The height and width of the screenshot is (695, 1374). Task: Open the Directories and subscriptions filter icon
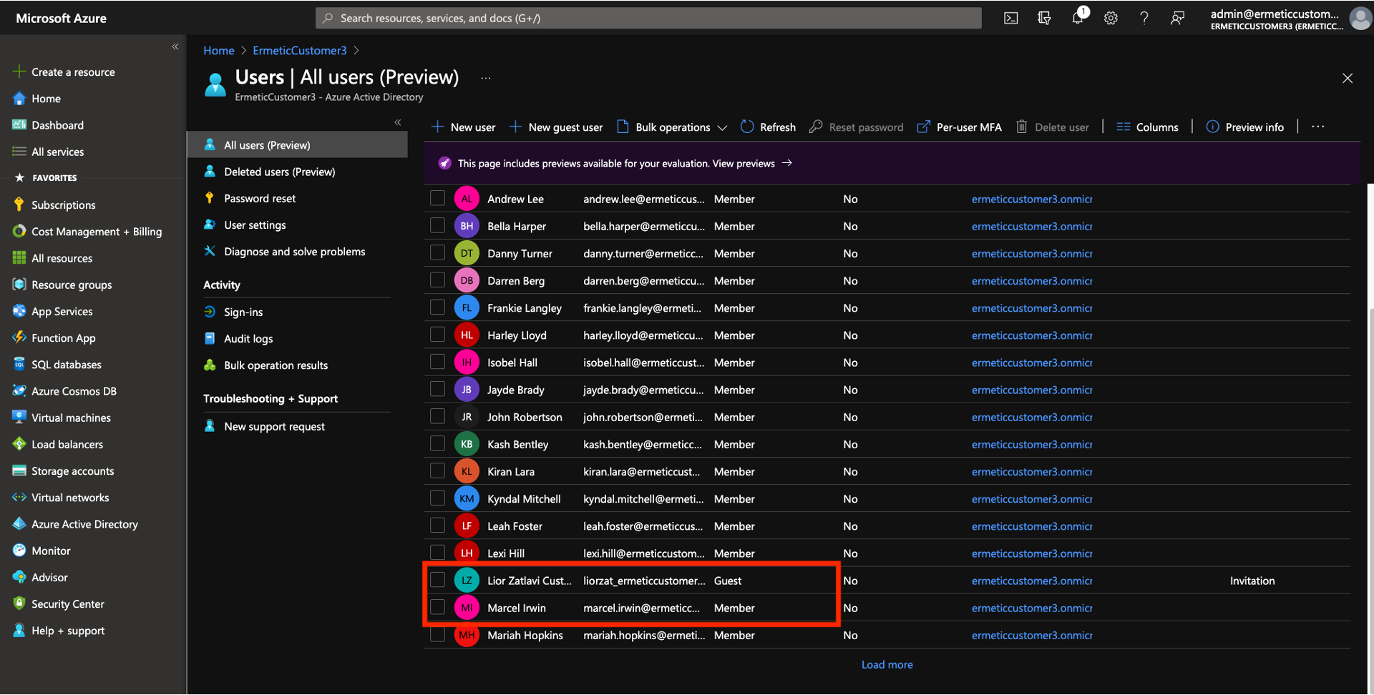pos(1044,19)
